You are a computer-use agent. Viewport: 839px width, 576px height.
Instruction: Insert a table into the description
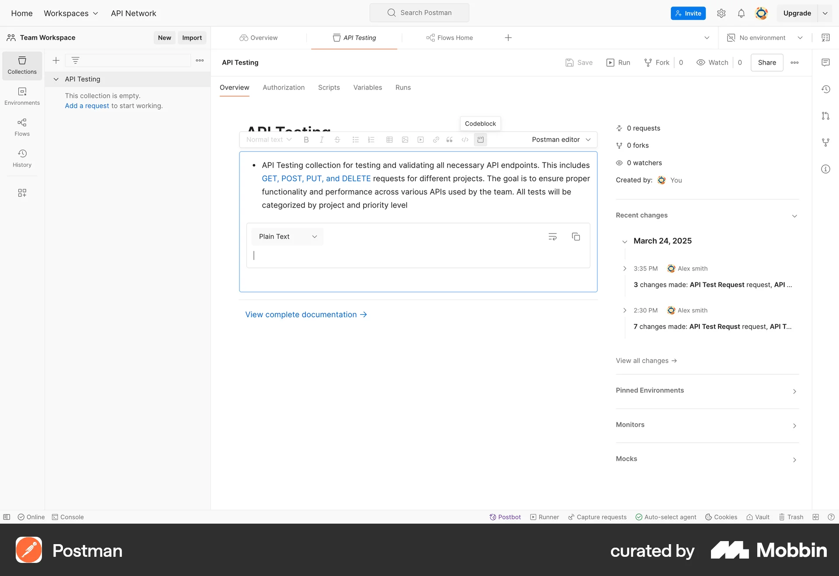coord(389,140)
